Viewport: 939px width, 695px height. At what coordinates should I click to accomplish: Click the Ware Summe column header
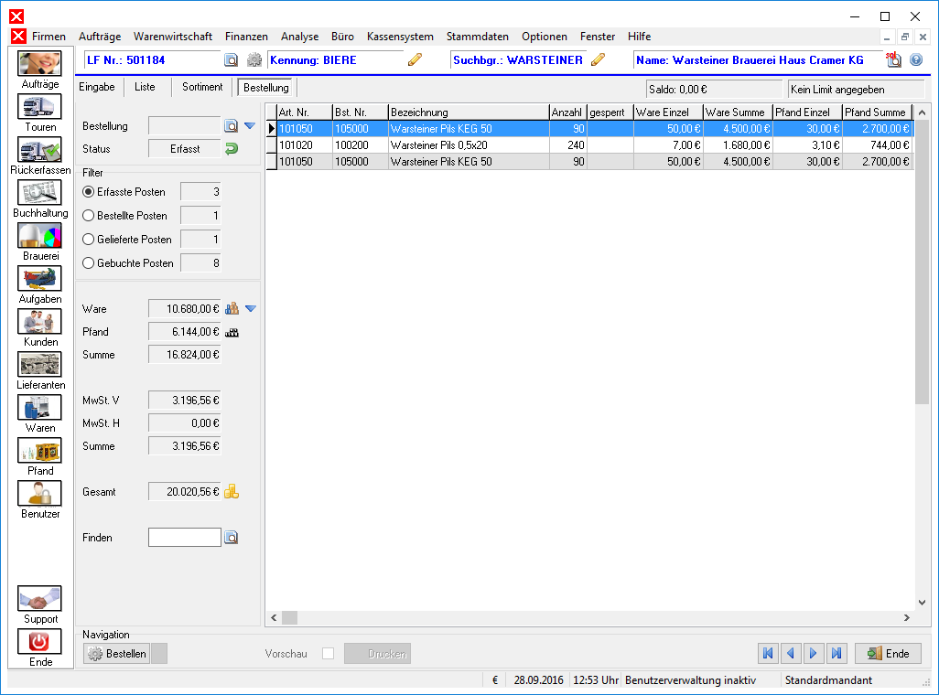coord(738,112)
